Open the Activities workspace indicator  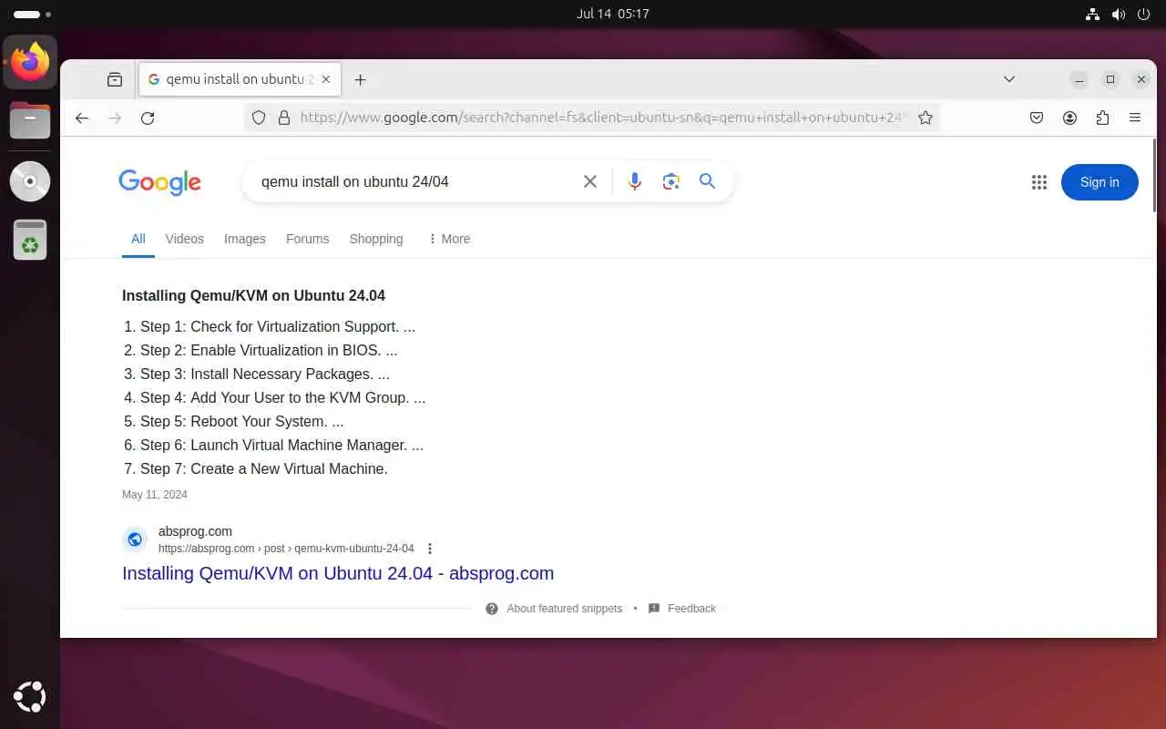[33, 15]
